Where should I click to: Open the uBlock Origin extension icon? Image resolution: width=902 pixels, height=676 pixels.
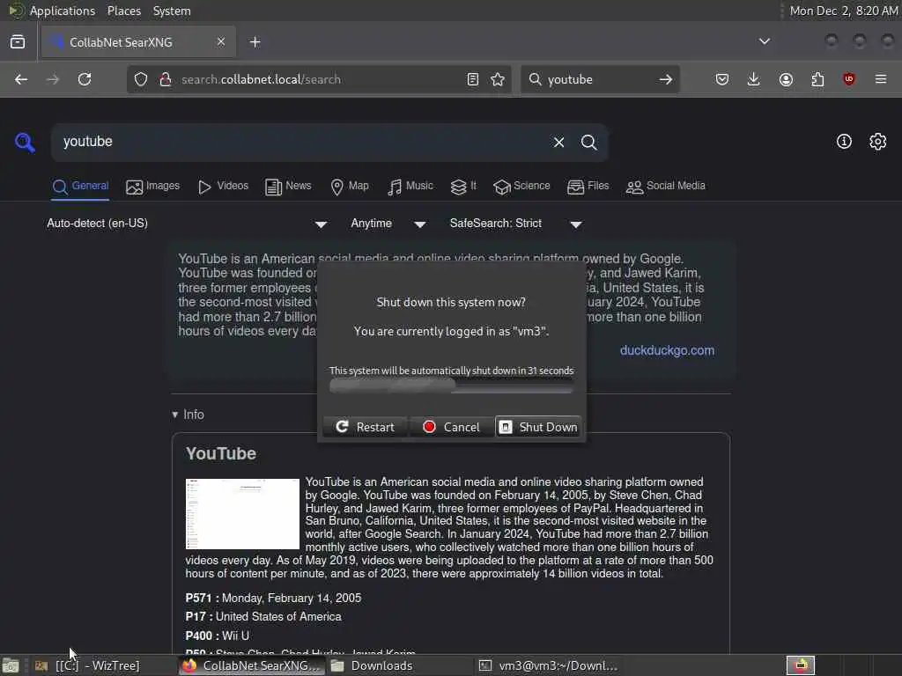[849, 79]
